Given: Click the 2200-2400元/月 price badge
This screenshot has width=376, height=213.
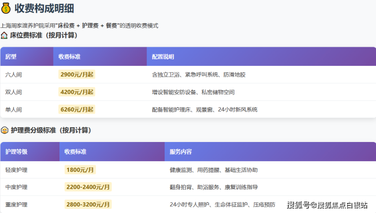Looking at the screenshot, I should (88, 187).
